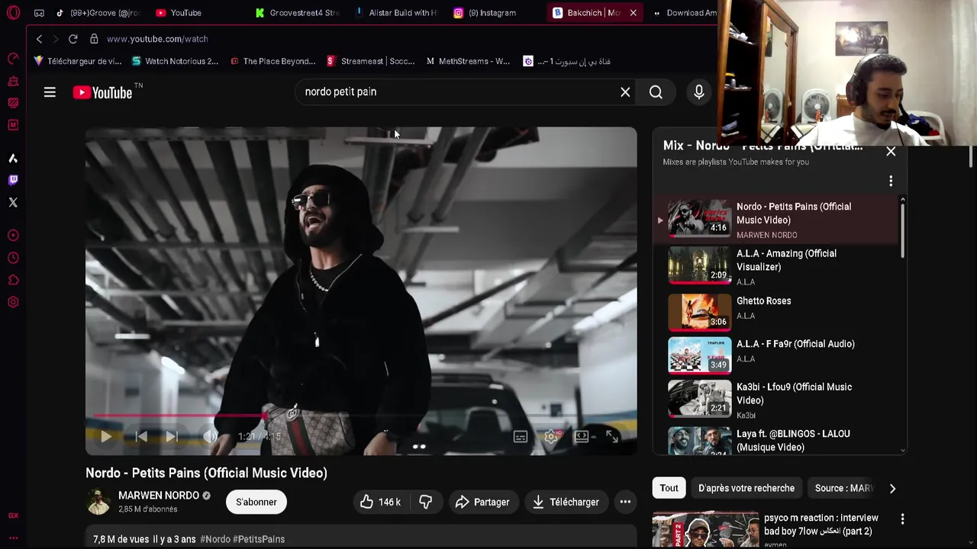Close the Mix playlist panel

click(x=891, y=152)
